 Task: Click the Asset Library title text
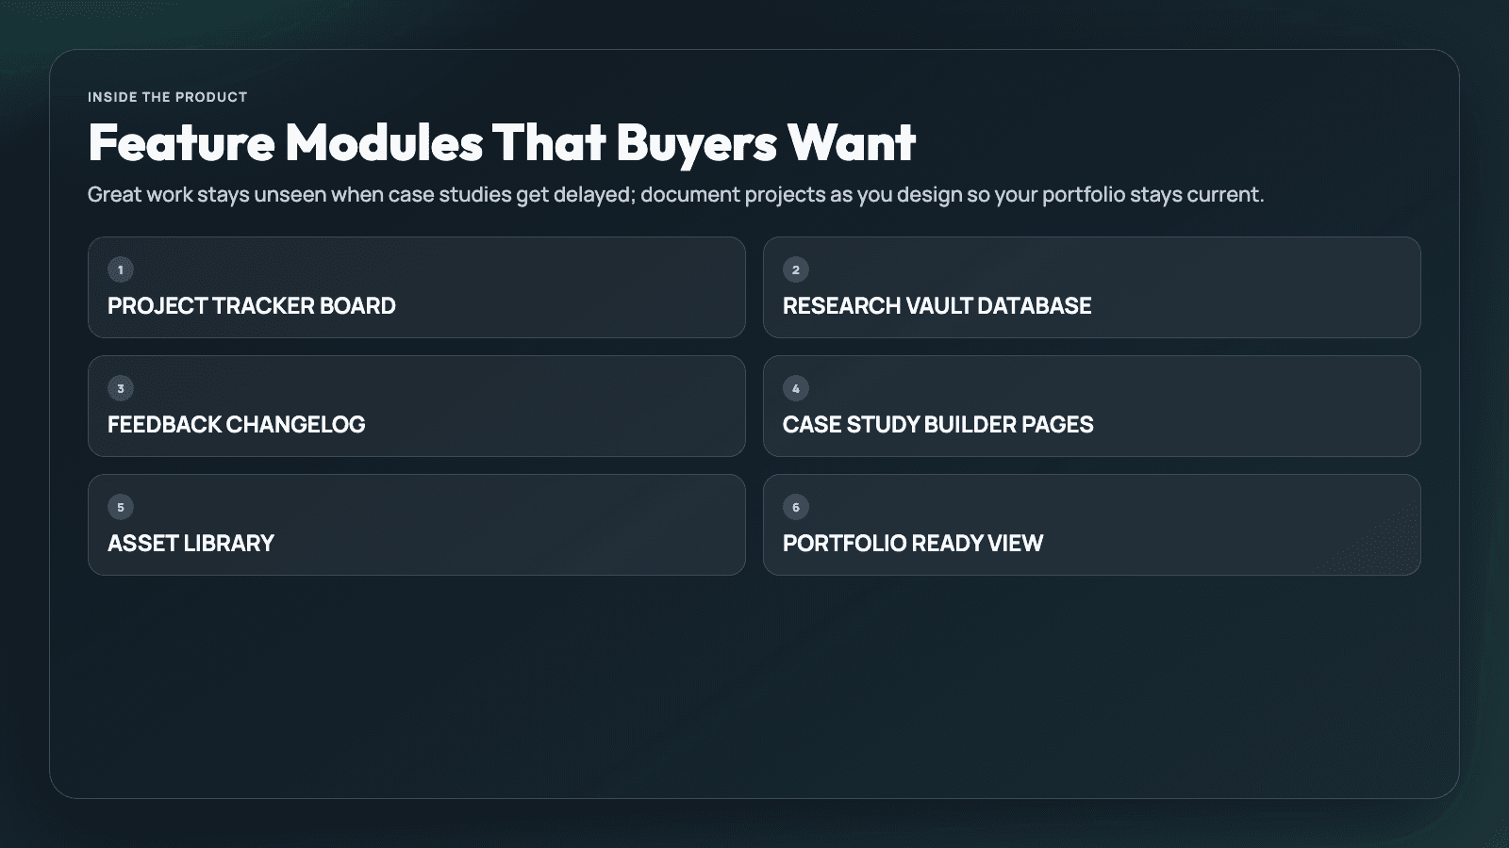point(191,544)
